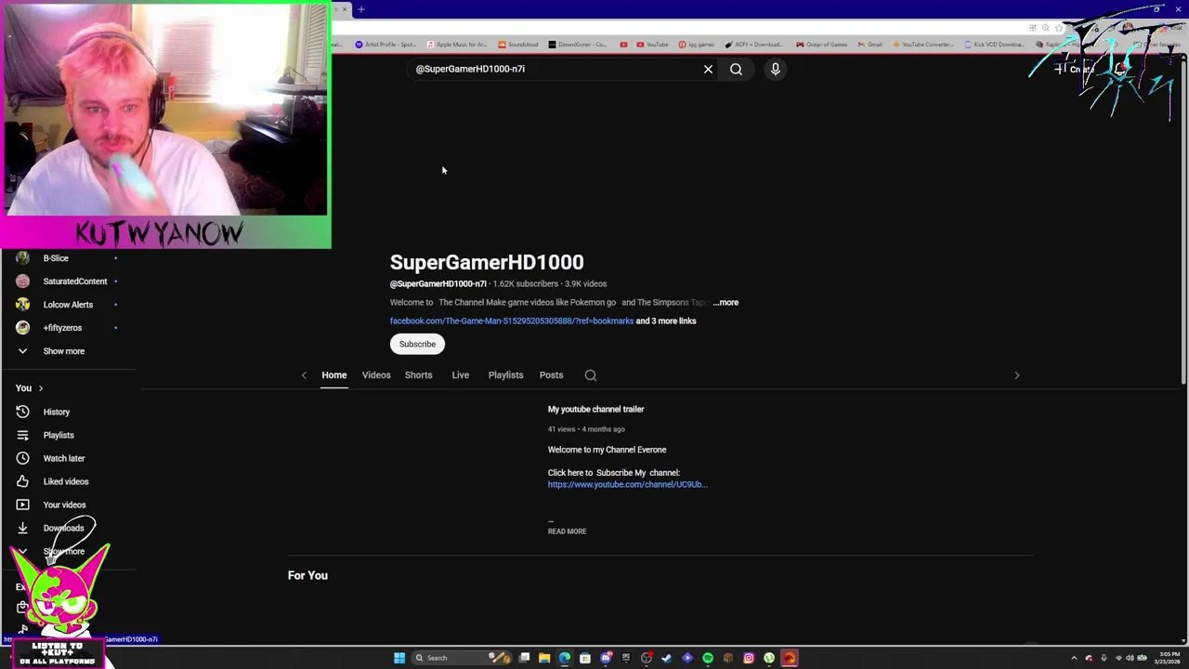
Task: Expand channel description with ...more
Action: tap(725, 302)
